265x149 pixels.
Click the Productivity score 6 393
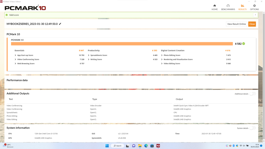[154, 50]
